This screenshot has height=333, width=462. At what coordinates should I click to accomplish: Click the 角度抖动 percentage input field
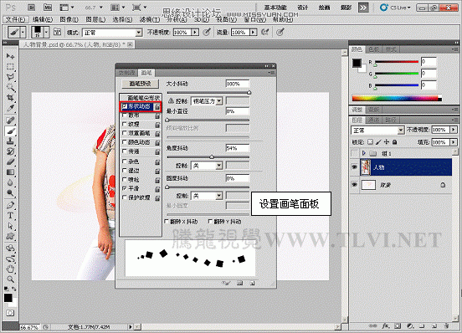tap(238, 148)
